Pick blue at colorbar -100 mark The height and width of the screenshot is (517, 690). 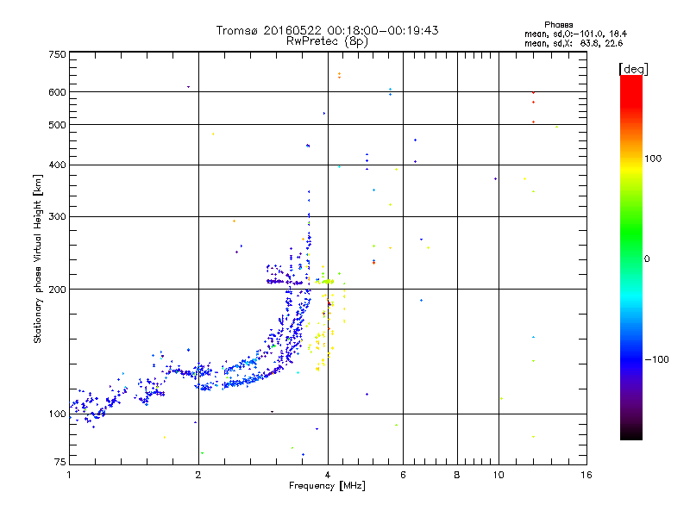[x=630, y=358]
